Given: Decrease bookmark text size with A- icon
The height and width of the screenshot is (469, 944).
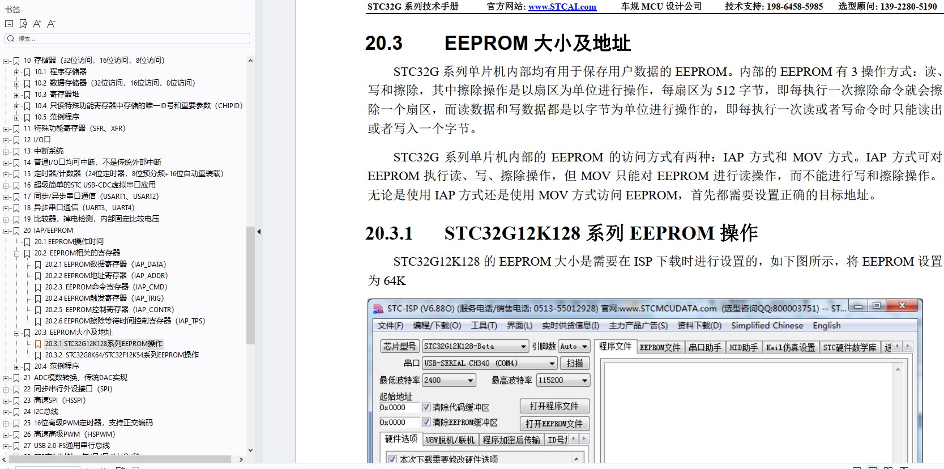Looking at the screenshot, I should tap(51, 24).
